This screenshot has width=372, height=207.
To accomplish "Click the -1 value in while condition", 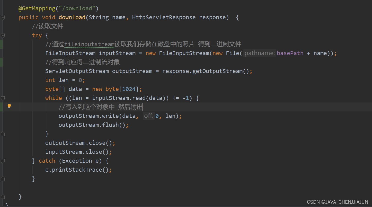I will click(x=186, y=98).
